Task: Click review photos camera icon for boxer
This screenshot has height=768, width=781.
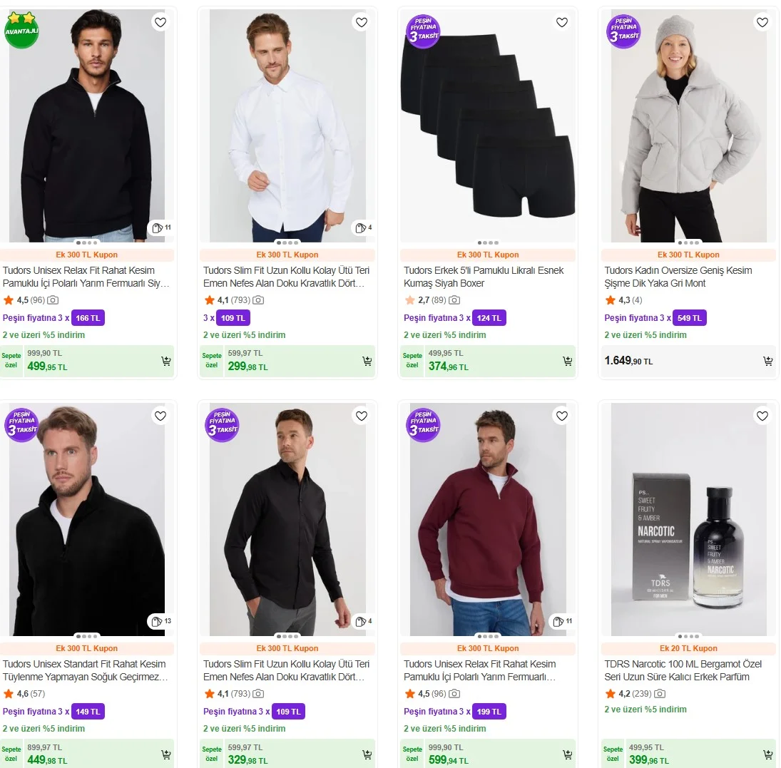Action: [454, 300]
